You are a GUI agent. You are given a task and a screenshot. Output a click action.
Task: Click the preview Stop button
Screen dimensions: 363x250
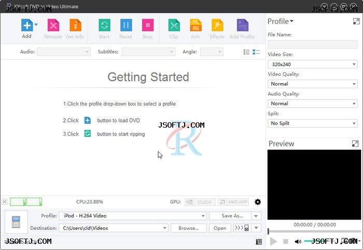pyautogui.click(x=286, y=241)
